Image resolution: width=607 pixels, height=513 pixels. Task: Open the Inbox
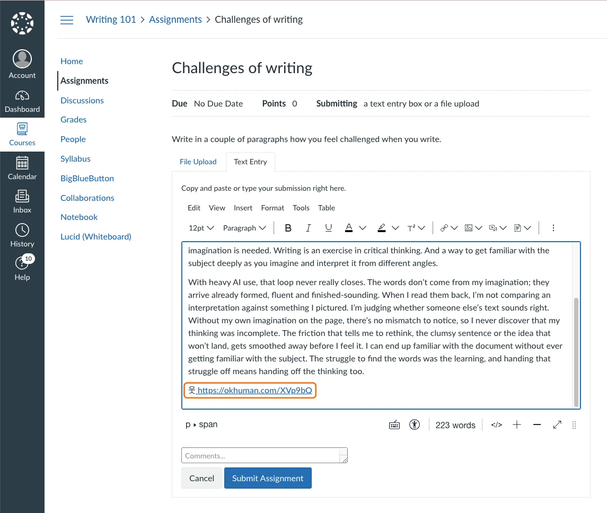tap(22, 202)
